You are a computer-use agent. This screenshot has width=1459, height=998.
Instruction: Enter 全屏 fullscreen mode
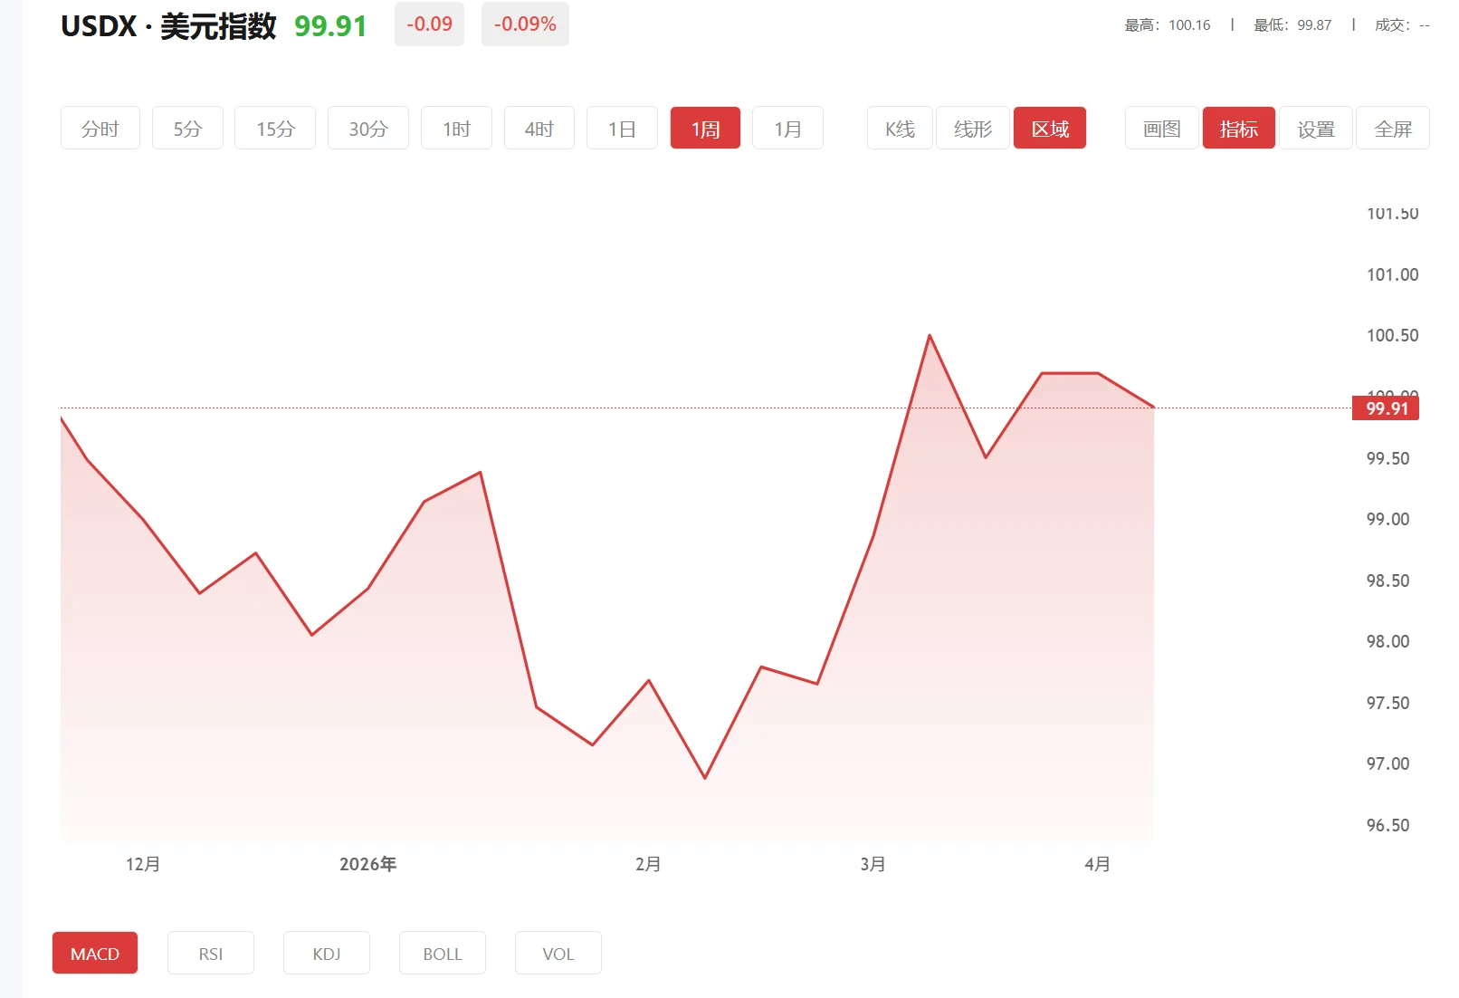1392,129
